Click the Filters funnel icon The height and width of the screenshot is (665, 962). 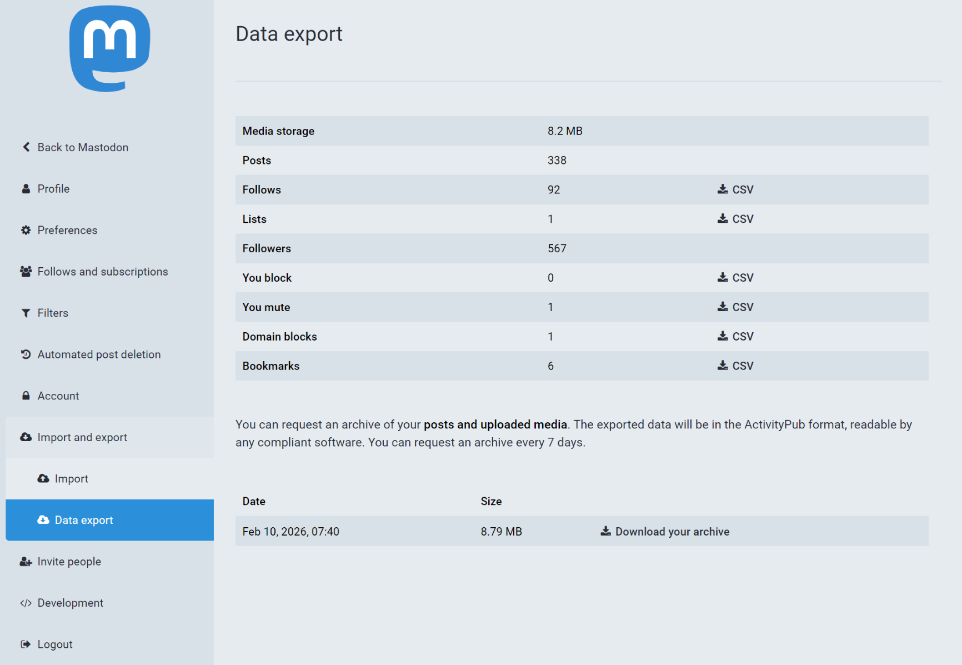tap(26, 313)
